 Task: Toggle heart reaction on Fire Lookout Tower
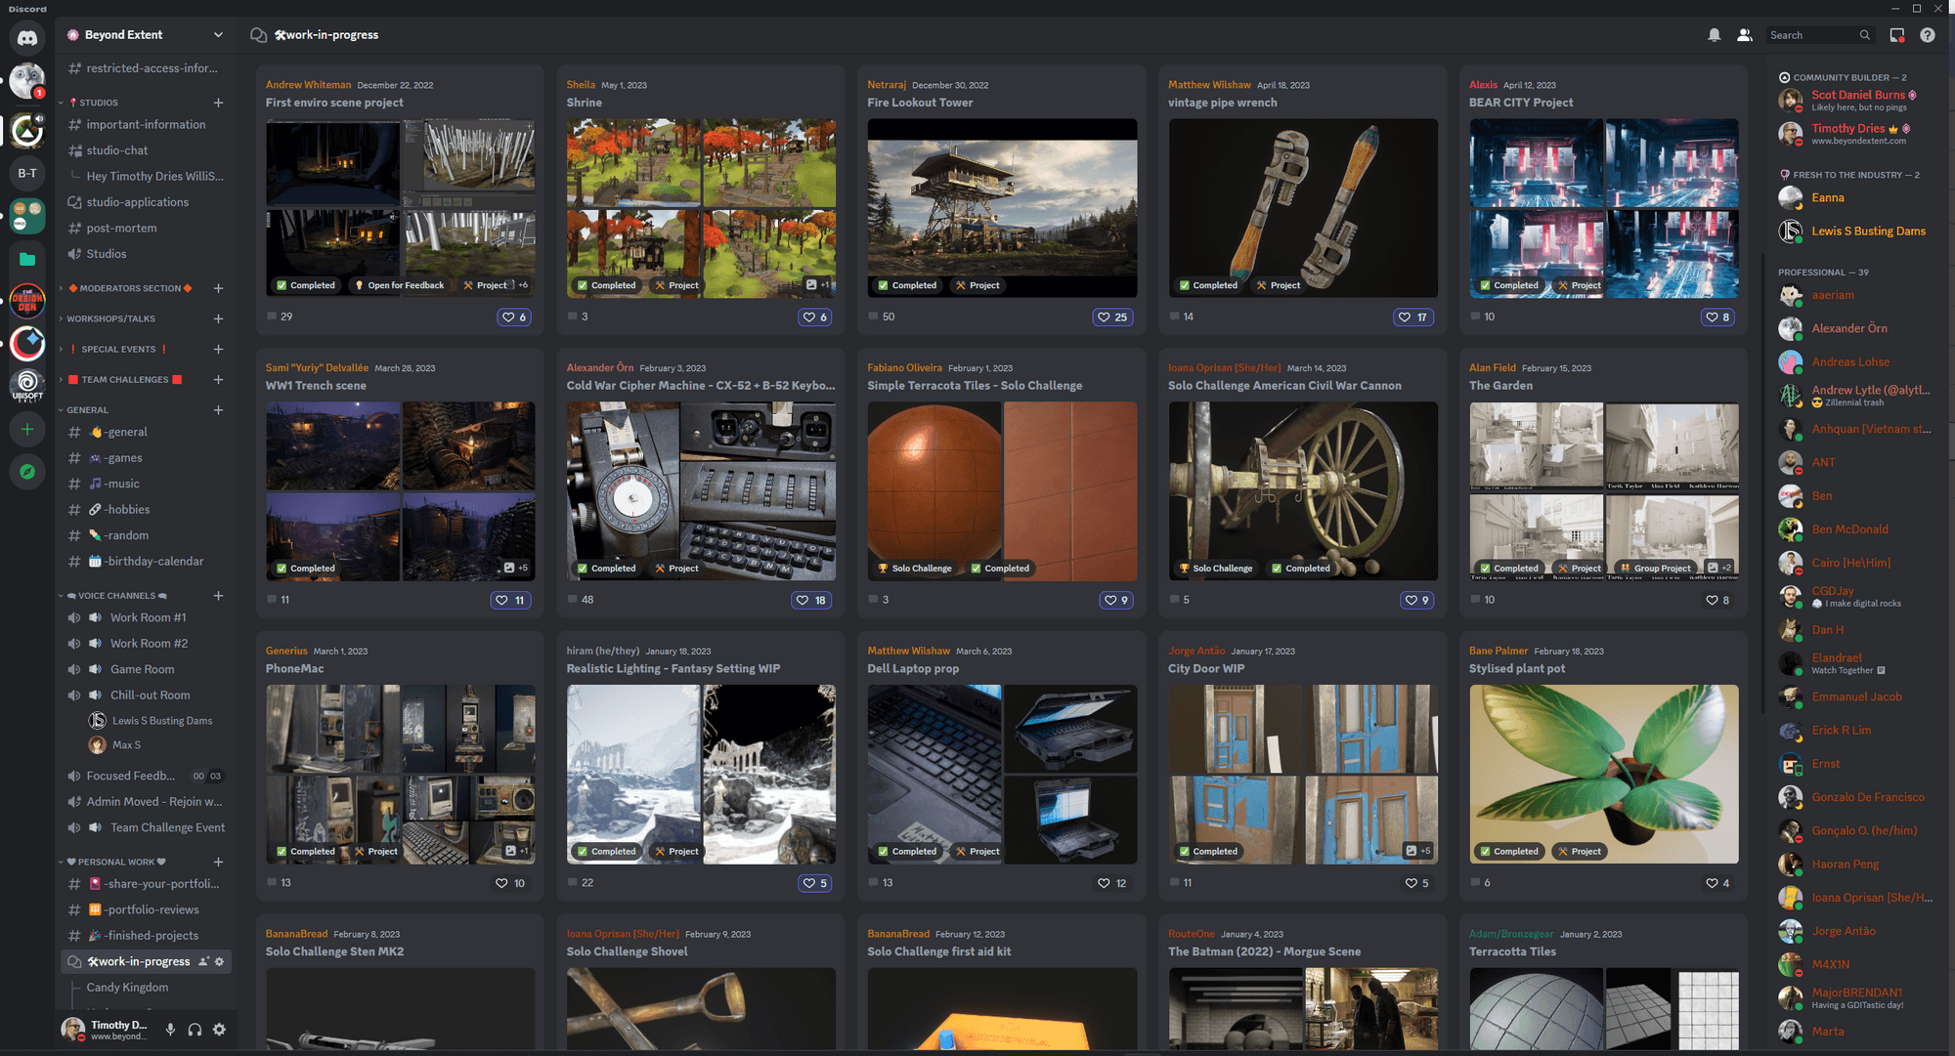tap(1112, 317)
